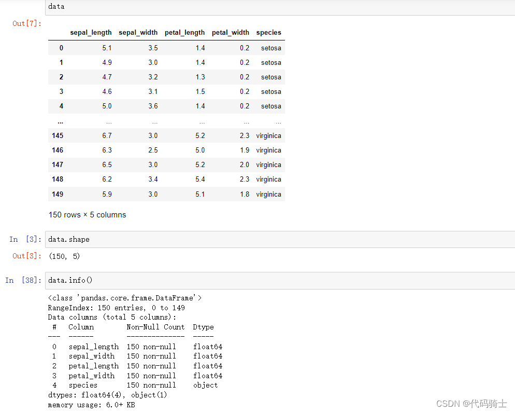The image size is (515, 413).
Task: Click the species row in info output
Action: (135, 385)
